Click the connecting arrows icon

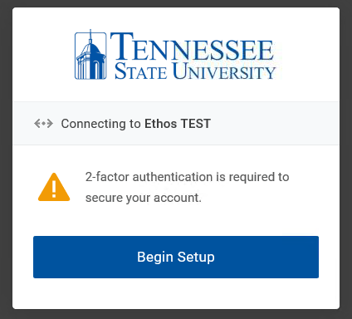tap(43, 123)
